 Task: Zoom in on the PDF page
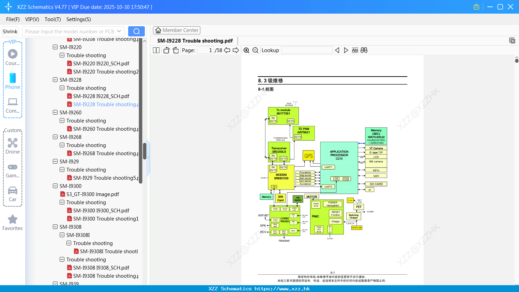pyautogui.click(x=246, y=50)
